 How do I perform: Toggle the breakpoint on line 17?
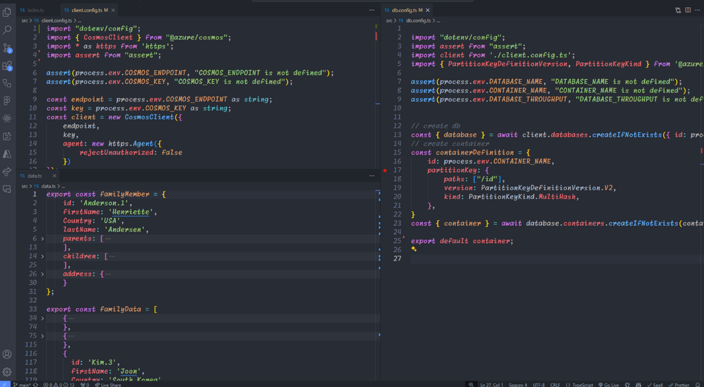(x=385, y=170)
